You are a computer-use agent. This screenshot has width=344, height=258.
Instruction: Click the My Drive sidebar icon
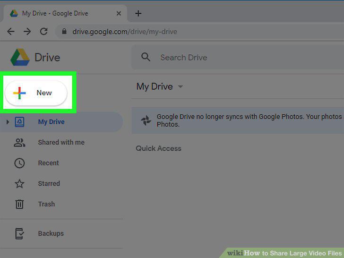coord(19,122)
